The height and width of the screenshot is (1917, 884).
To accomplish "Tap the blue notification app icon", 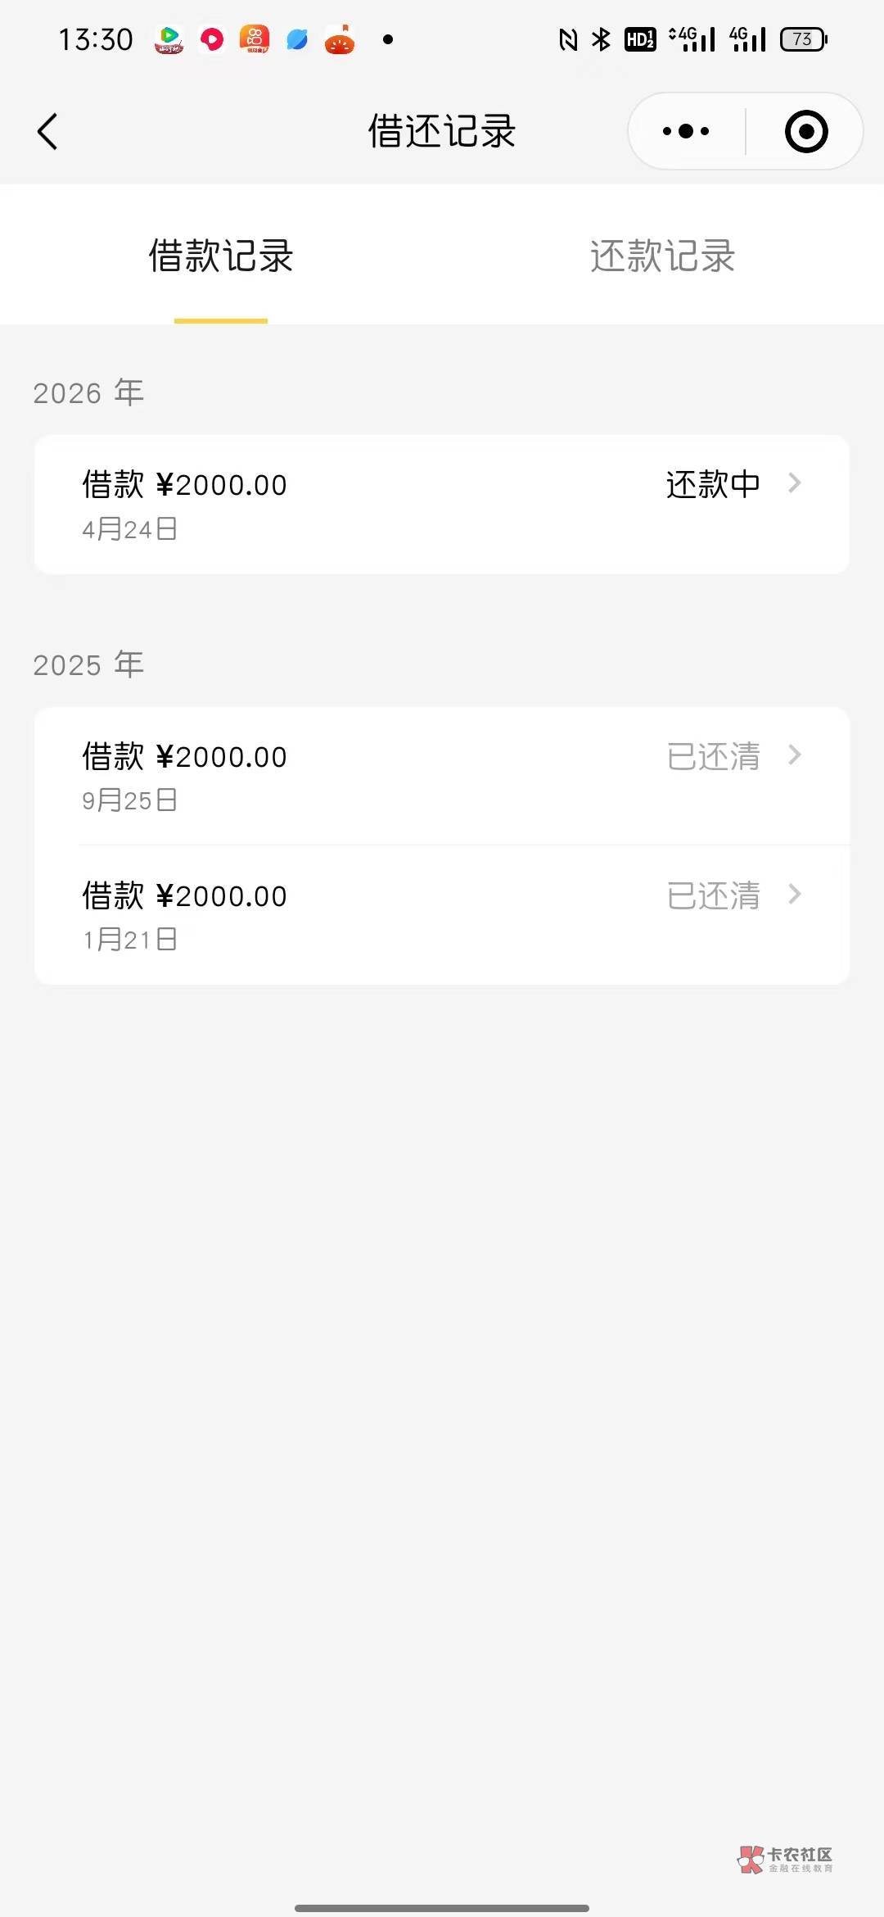I will (297, 39).
